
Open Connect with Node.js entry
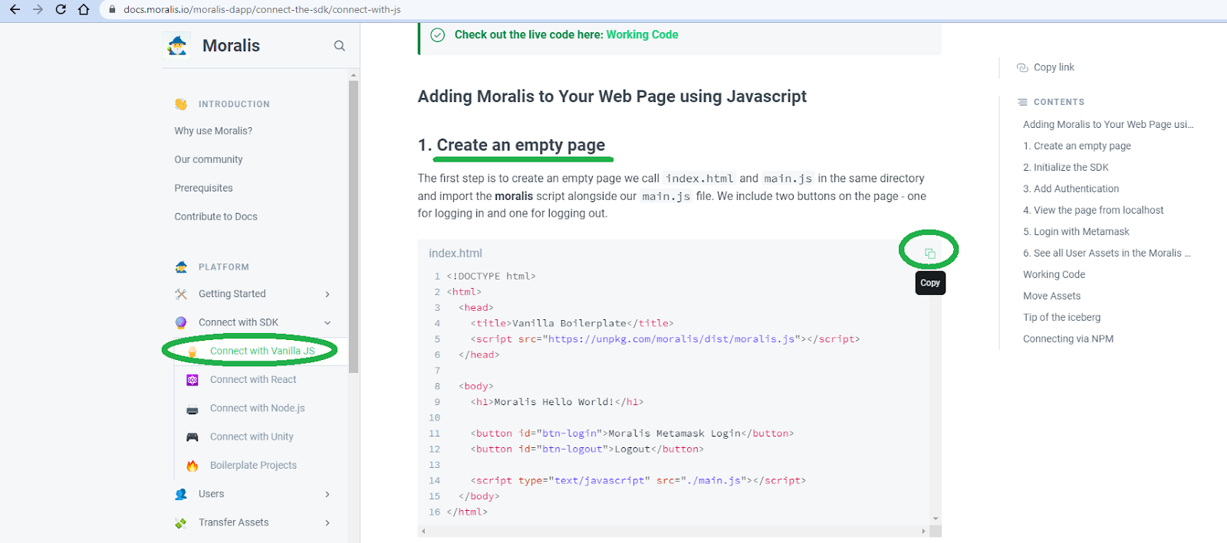tap(258, 408)
